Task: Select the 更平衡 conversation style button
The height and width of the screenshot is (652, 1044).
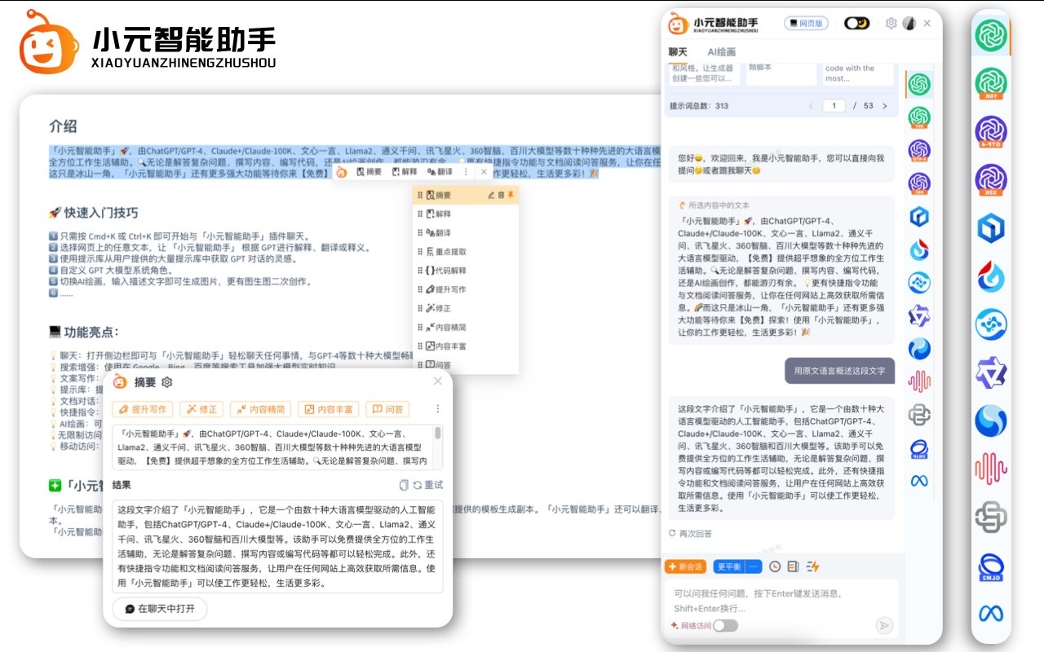Action: click(729, 566)
